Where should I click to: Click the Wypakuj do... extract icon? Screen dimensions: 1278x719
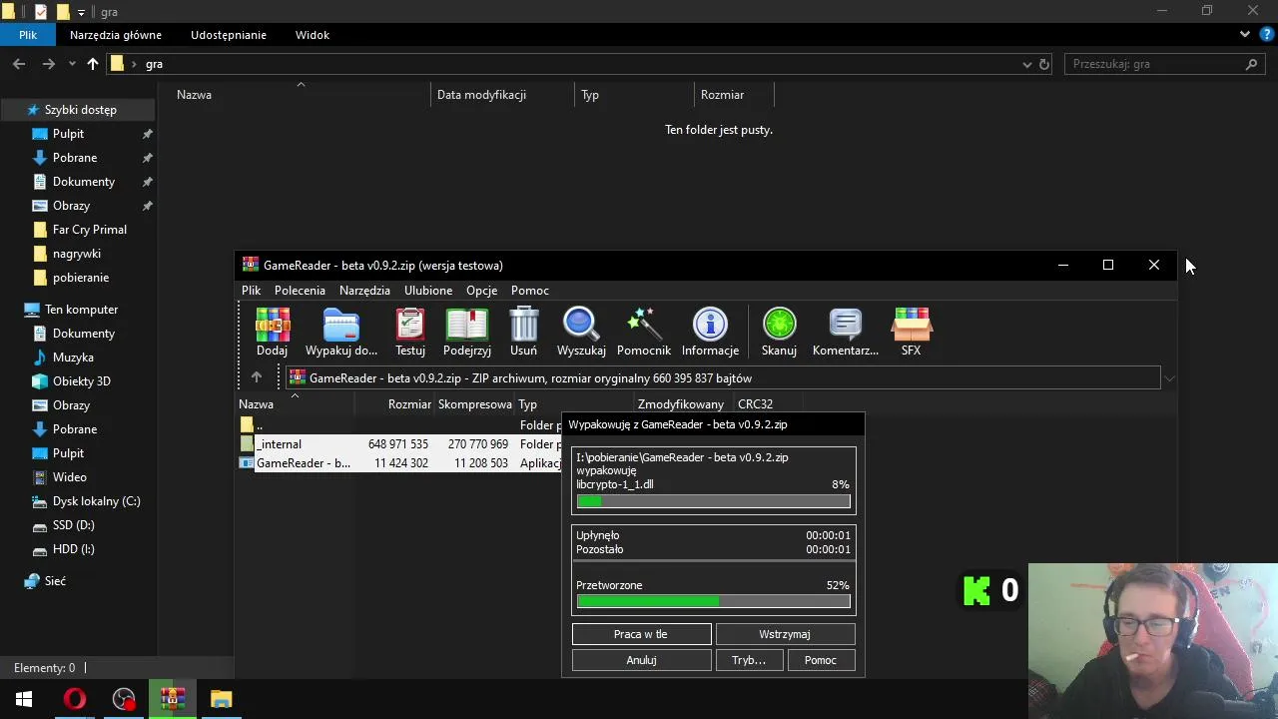341,333
